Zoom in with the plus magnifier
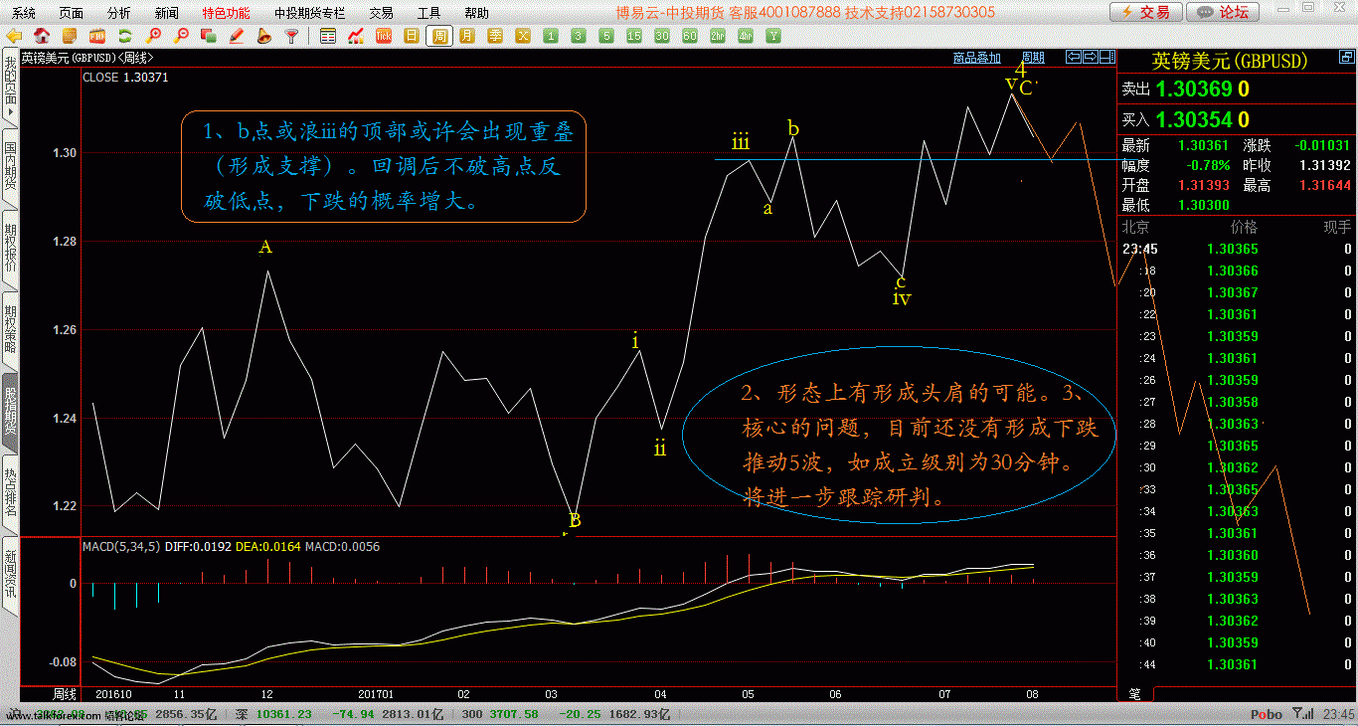 coord(154,36)
